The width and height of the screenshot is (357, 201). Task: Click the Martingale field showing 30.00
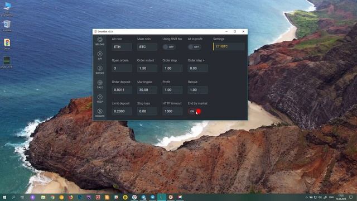pyautogui.click(x=147, y=90)
